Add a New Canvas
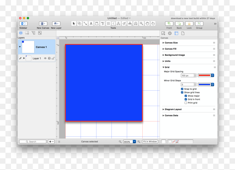 point(43,24)
